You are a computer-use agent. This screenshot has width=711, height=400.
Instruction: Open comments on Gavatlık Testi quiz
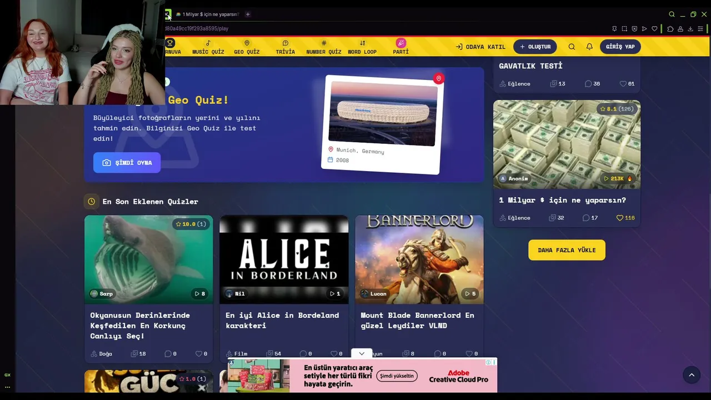[588, 84]
